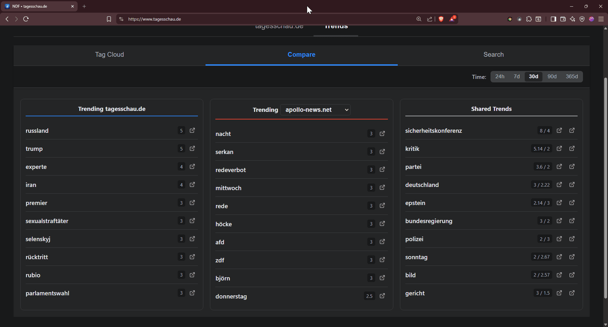The height and width of the screenshot is (327, 608).
Task: Click the share page icon in address bar
Action: (430, 19)
